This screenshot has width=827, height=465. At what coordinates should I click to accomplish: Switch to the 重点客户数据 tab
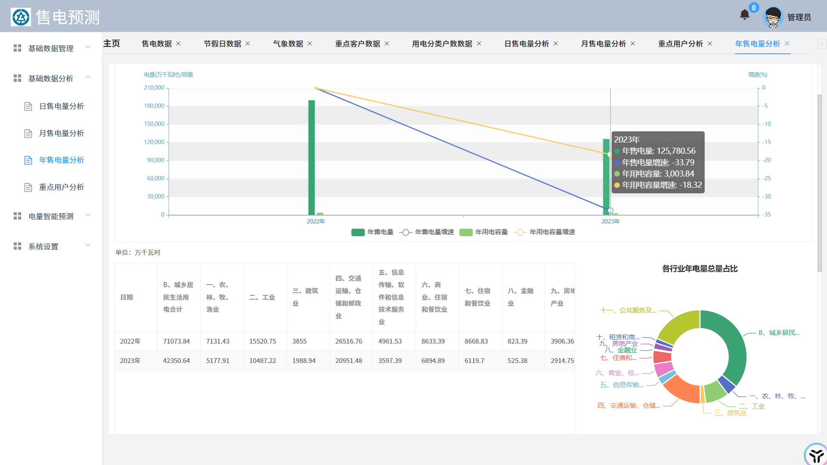[x=358, y=43]
